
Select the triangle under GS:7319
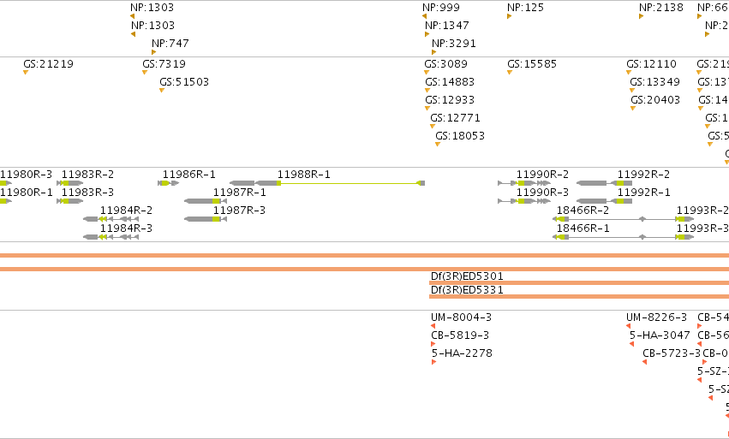145,73
